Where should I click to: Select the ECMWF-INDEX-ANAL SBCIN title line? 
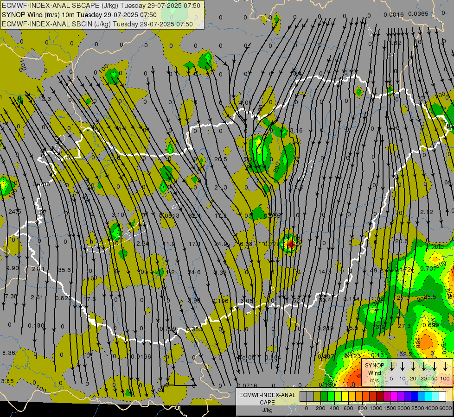(97, 24)
